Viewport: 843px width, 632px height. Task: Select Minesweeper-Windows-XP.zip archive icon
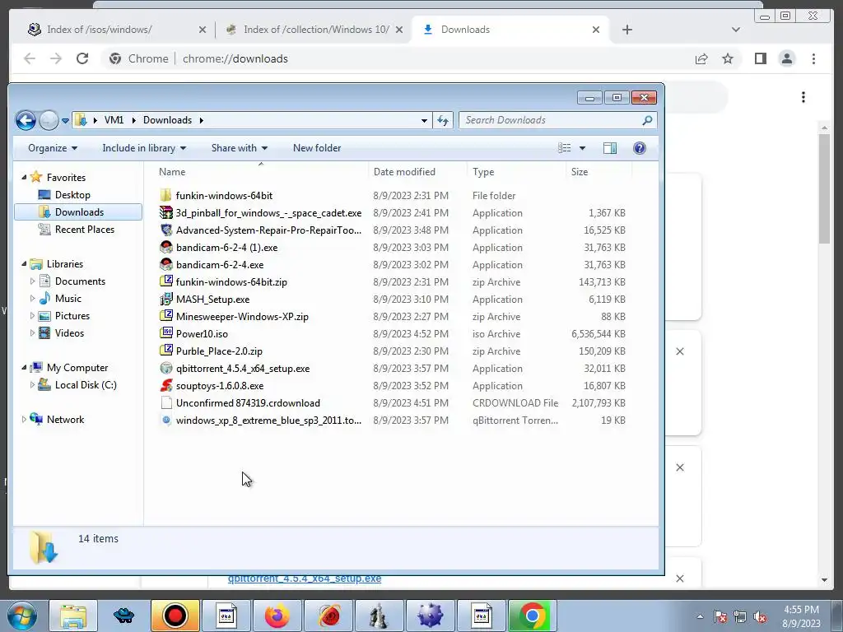[x=166, y=317]
